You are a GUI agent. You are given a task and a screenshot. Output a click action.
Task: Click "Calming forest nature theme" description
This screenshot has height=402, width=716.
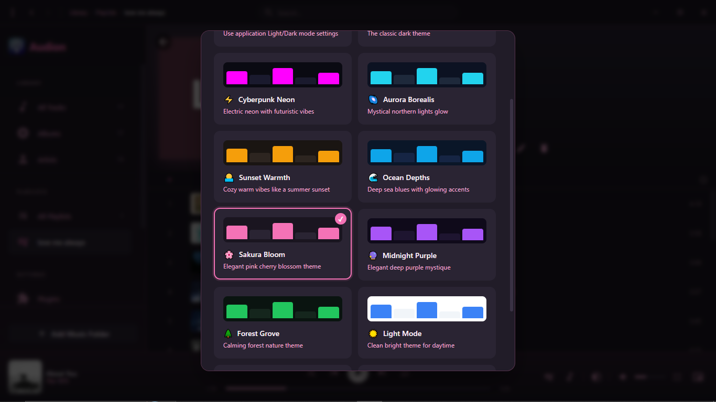(x=263, y=345)
